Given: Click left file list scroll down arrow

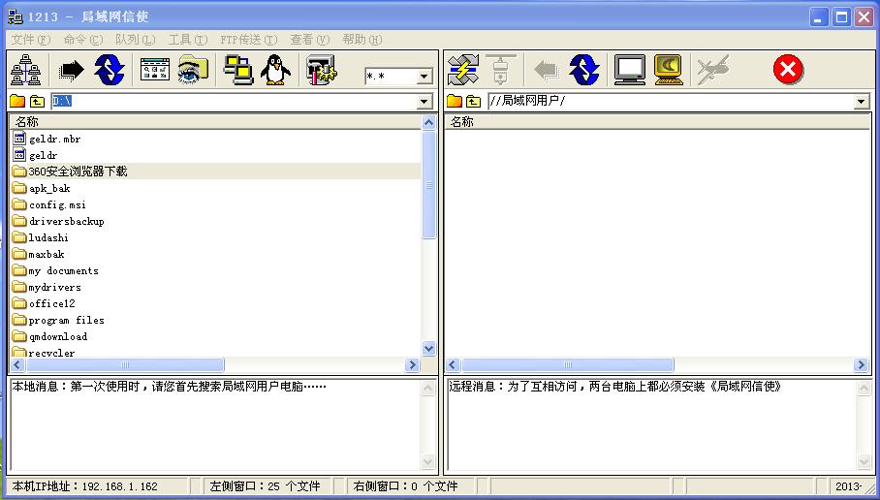Looking at the screenshot, I should pyautogui.click(x=428, y=349).
